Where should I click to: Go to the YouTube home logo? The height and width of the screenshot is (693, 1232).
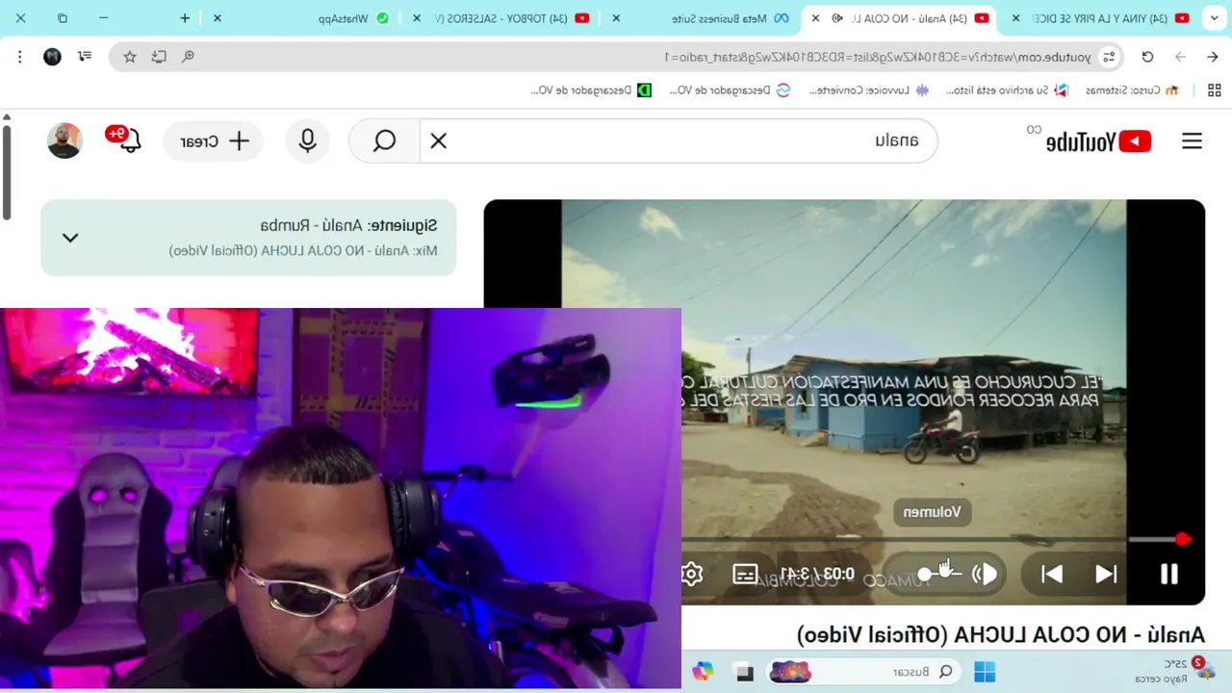tap(1097, 141)
